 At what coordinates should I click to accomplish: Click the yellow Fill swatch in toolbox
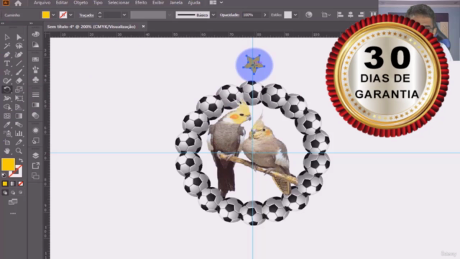point(8,165)
